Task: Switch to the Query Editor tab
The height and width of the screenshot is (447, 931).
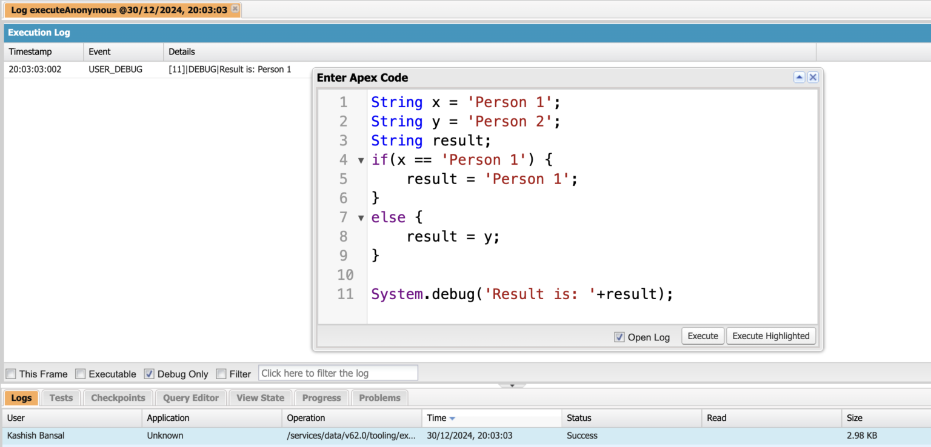Action: [190, 397]
